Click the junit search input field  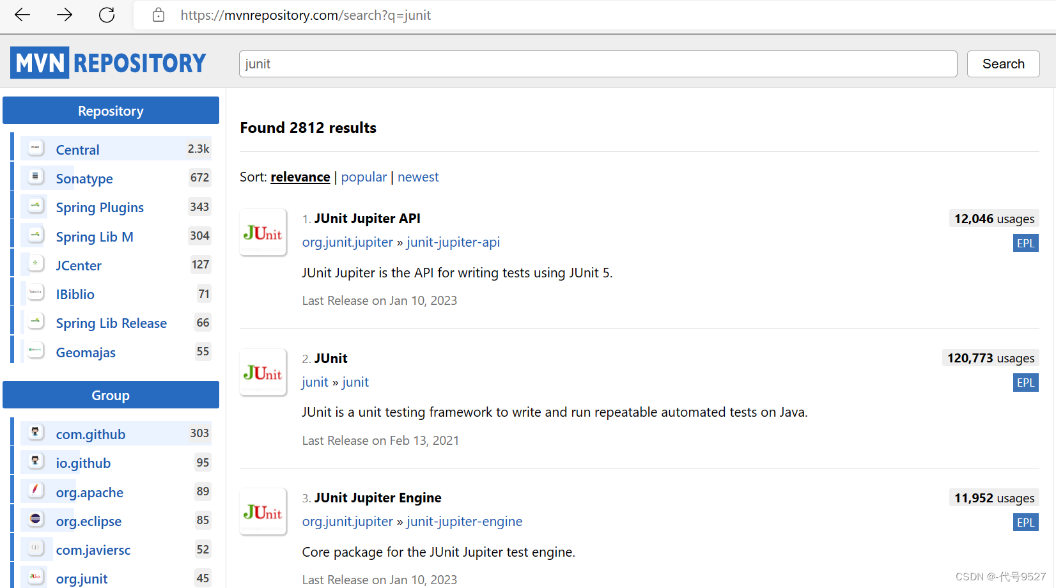pos(598,64)
